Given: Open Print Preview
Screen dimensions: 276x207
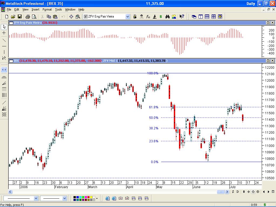Looking at the screenshot, I should 34,16.
